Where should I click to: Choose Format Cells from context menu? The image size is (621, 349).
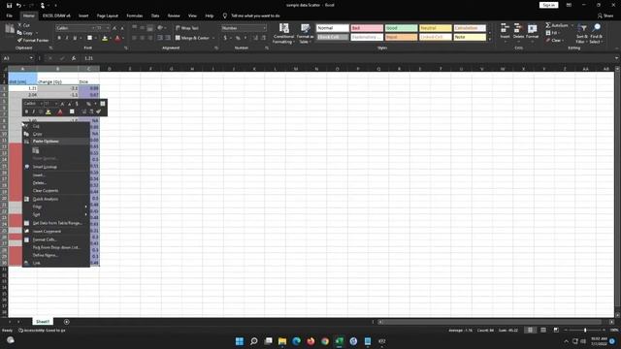tap(55, 239)
